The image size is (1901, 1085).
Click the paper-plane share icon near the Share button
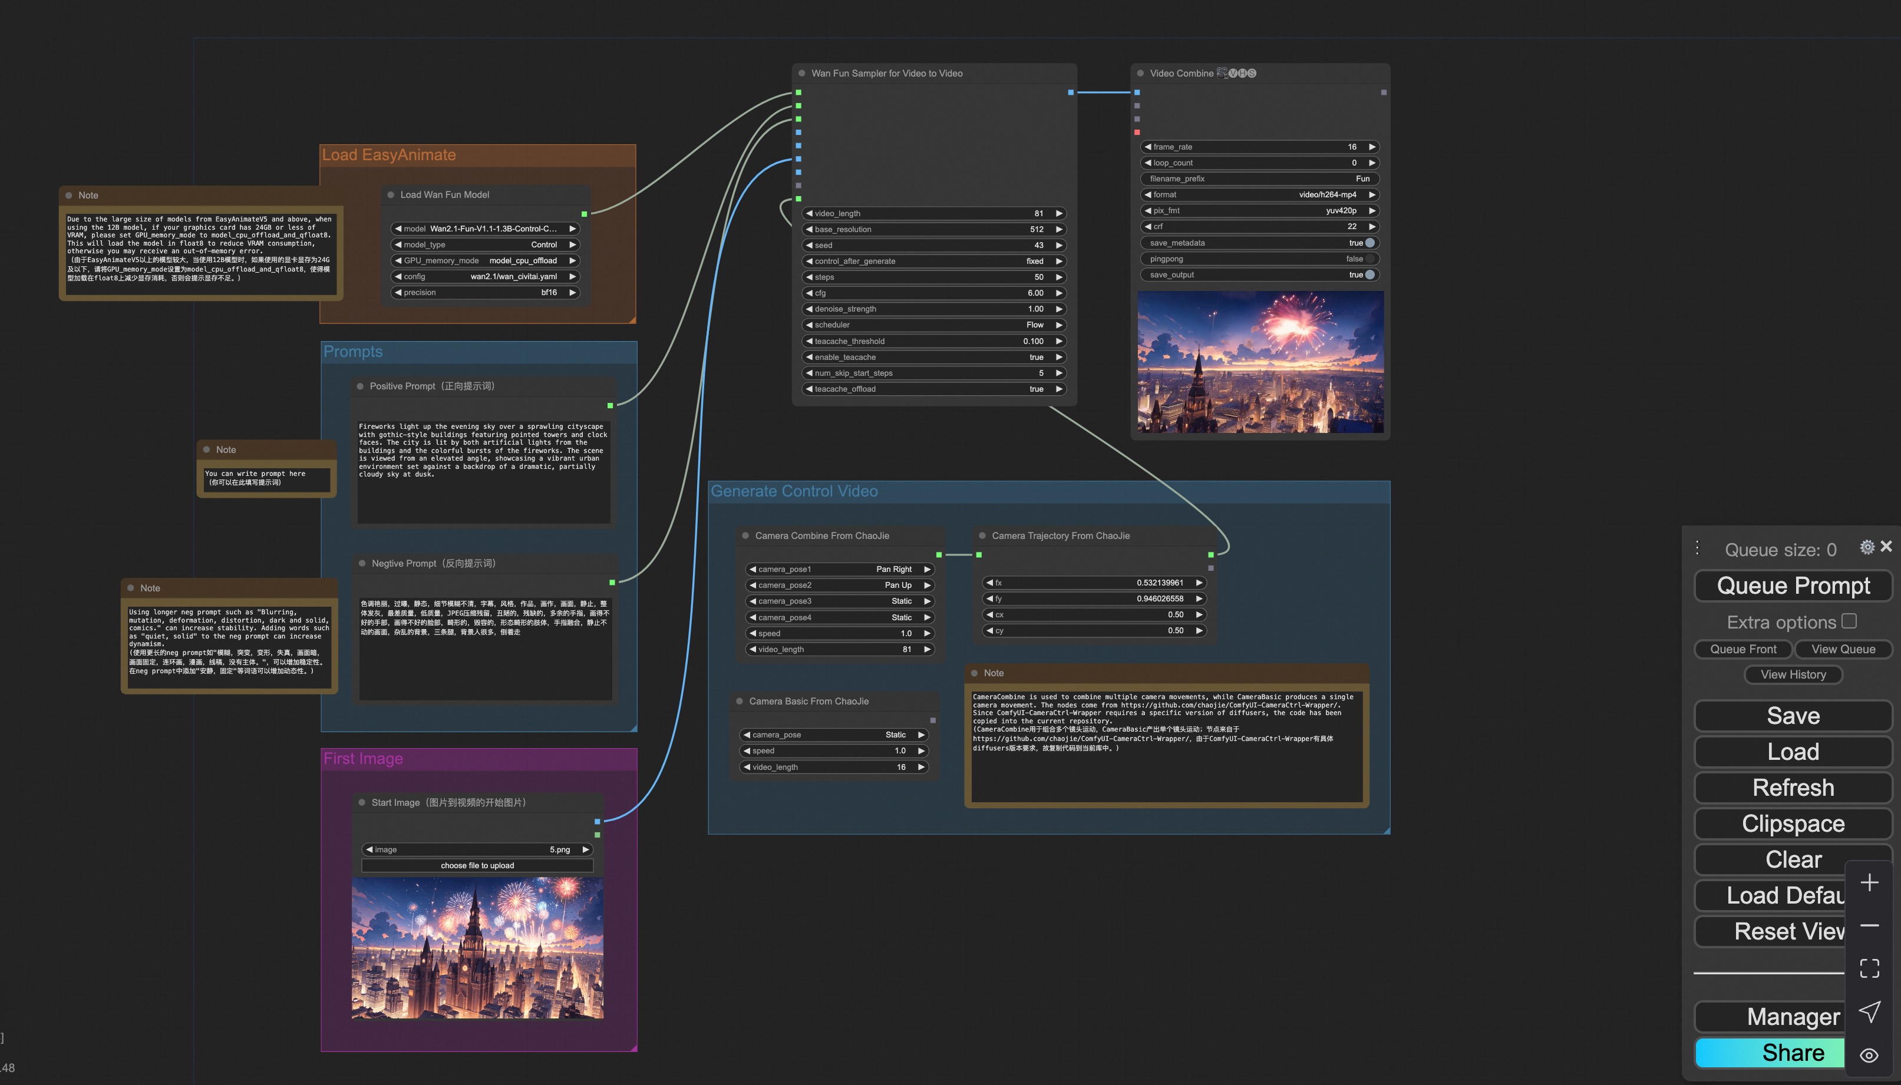point(1870,1011)
